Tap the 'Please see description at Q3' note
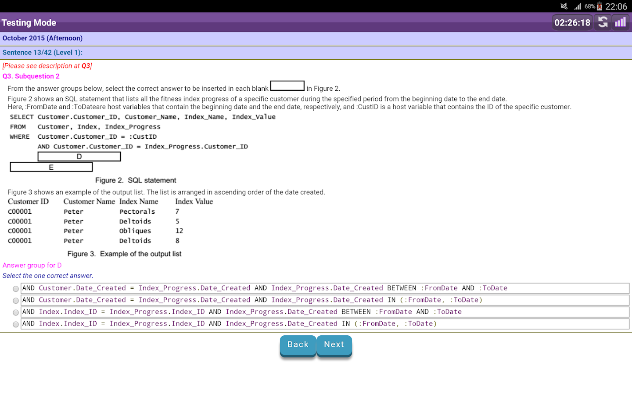 pos(47,66)
